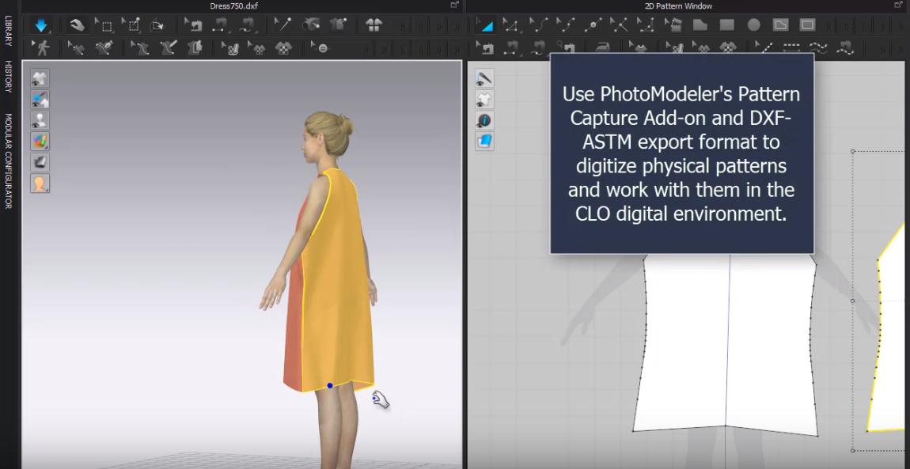910x469 pixels.
Task: Click the Reset 2D Arrangement garment icon
Action: 373,25
